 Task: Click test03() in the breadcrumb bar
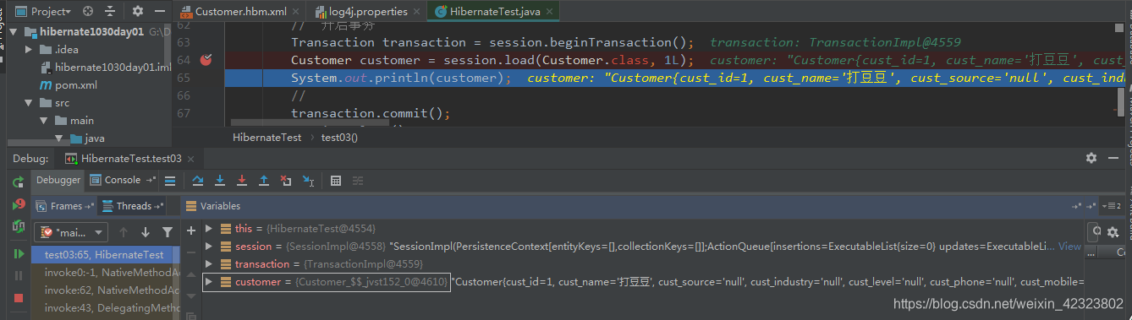tap(339, 137)
